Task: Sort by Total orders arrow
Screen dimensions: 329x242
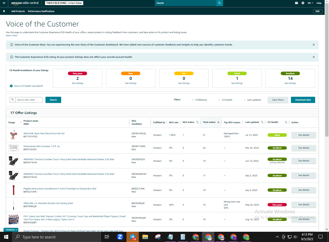Action: pyautogui.click(x=218, y=122)
